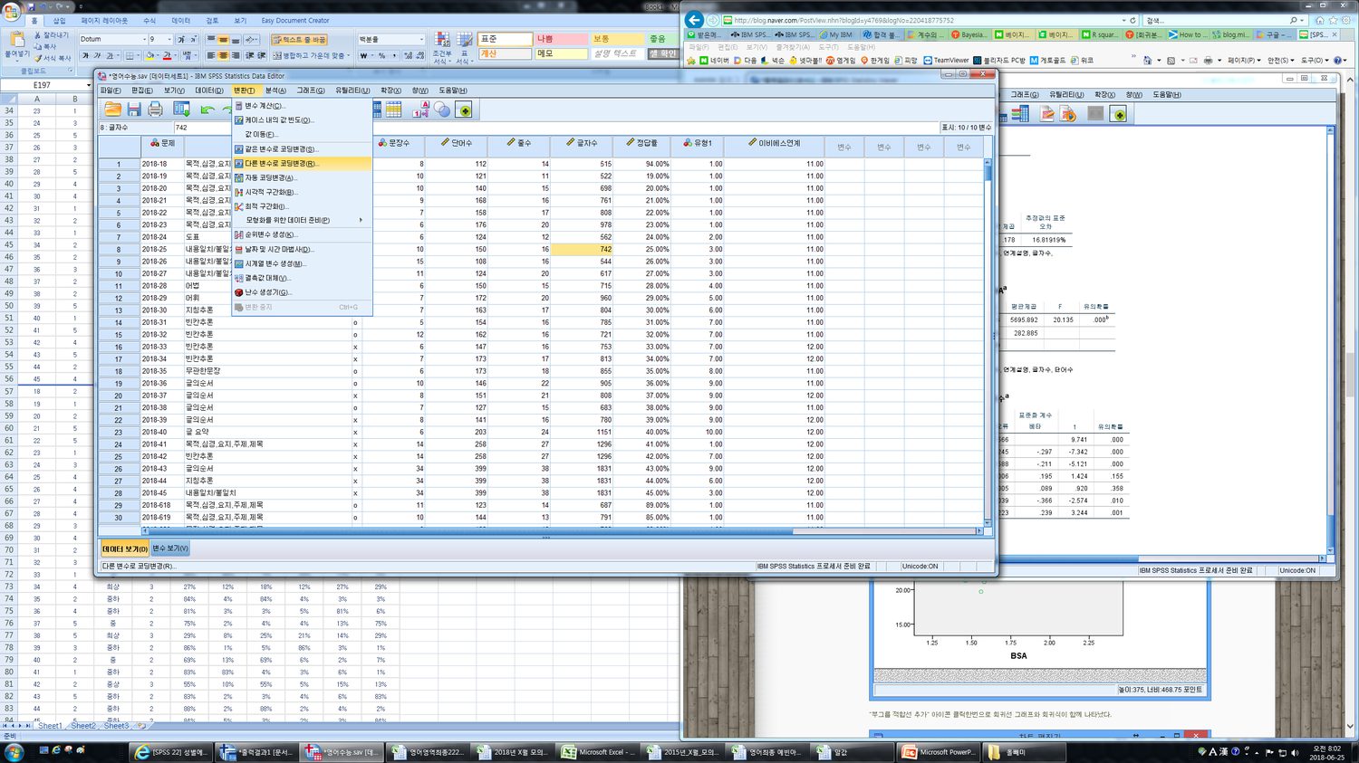Click the green plus Customize Toolbar icon
Image resolution: width=1359 pixels, height=763 pixels.
(464, 110)
